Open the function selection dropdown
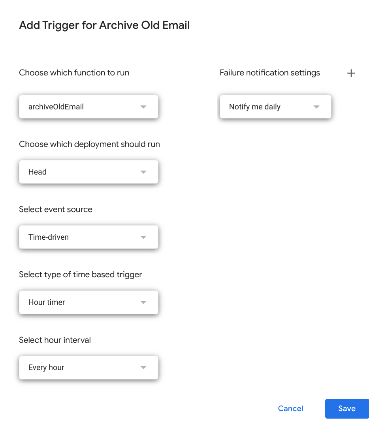Viewport: 388px width, 434px height. tap(89, 107)
